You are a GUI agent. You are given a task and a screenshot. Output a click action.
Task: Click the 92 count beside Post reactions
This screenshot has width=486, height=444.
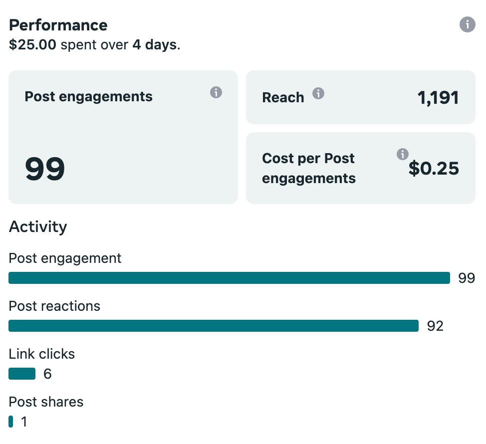[x=435, y=326]
